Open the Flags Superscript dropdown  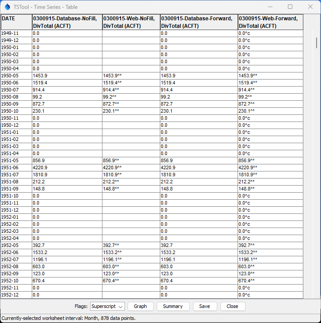107,306
